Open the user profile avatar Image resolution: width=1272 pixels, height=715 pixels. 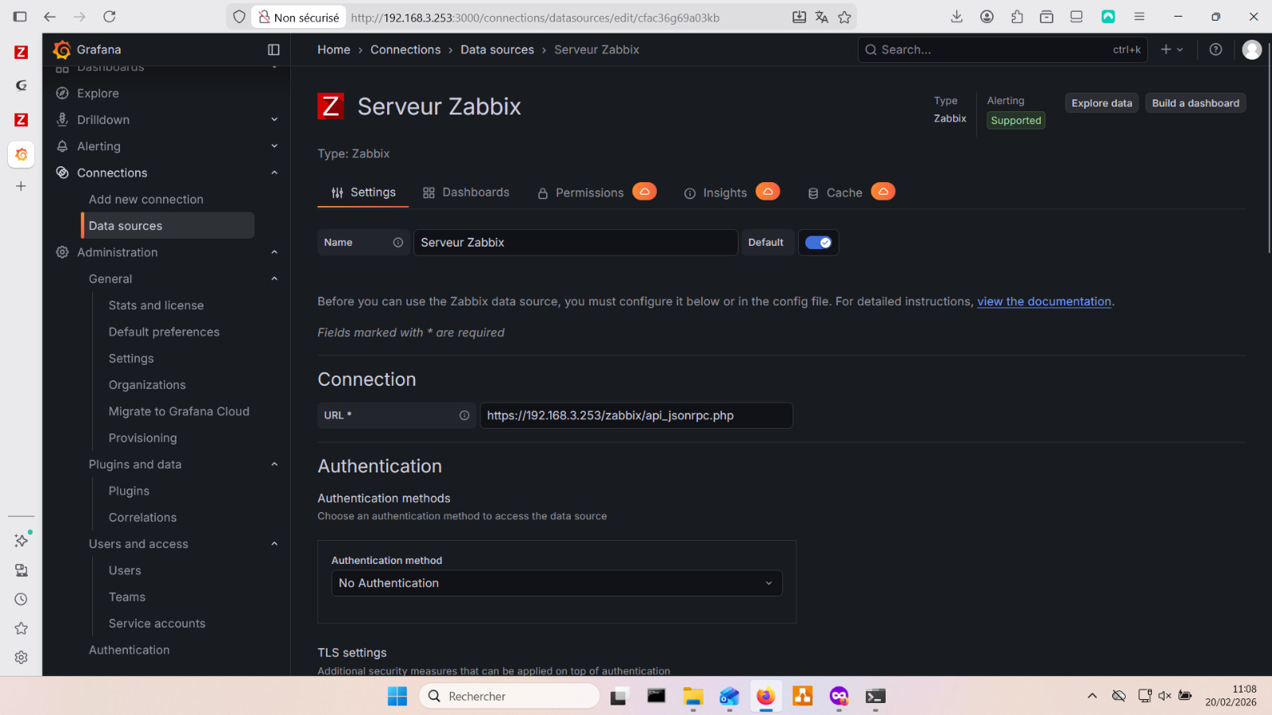click(x=1251, y=49)
